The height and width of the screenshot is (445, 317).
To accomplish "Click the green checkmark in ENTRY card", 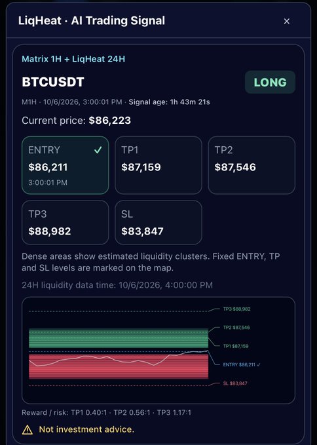I will pyautogui.click(x=98, y=150).
